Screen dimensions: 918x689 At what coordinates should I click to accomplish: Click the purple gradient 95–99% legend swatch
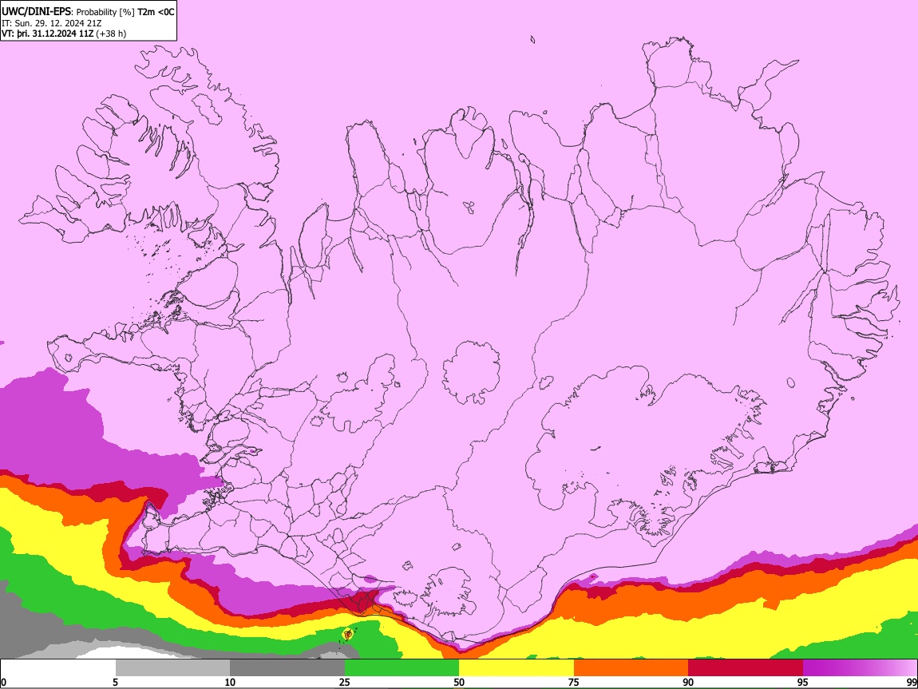pos(860,668)
